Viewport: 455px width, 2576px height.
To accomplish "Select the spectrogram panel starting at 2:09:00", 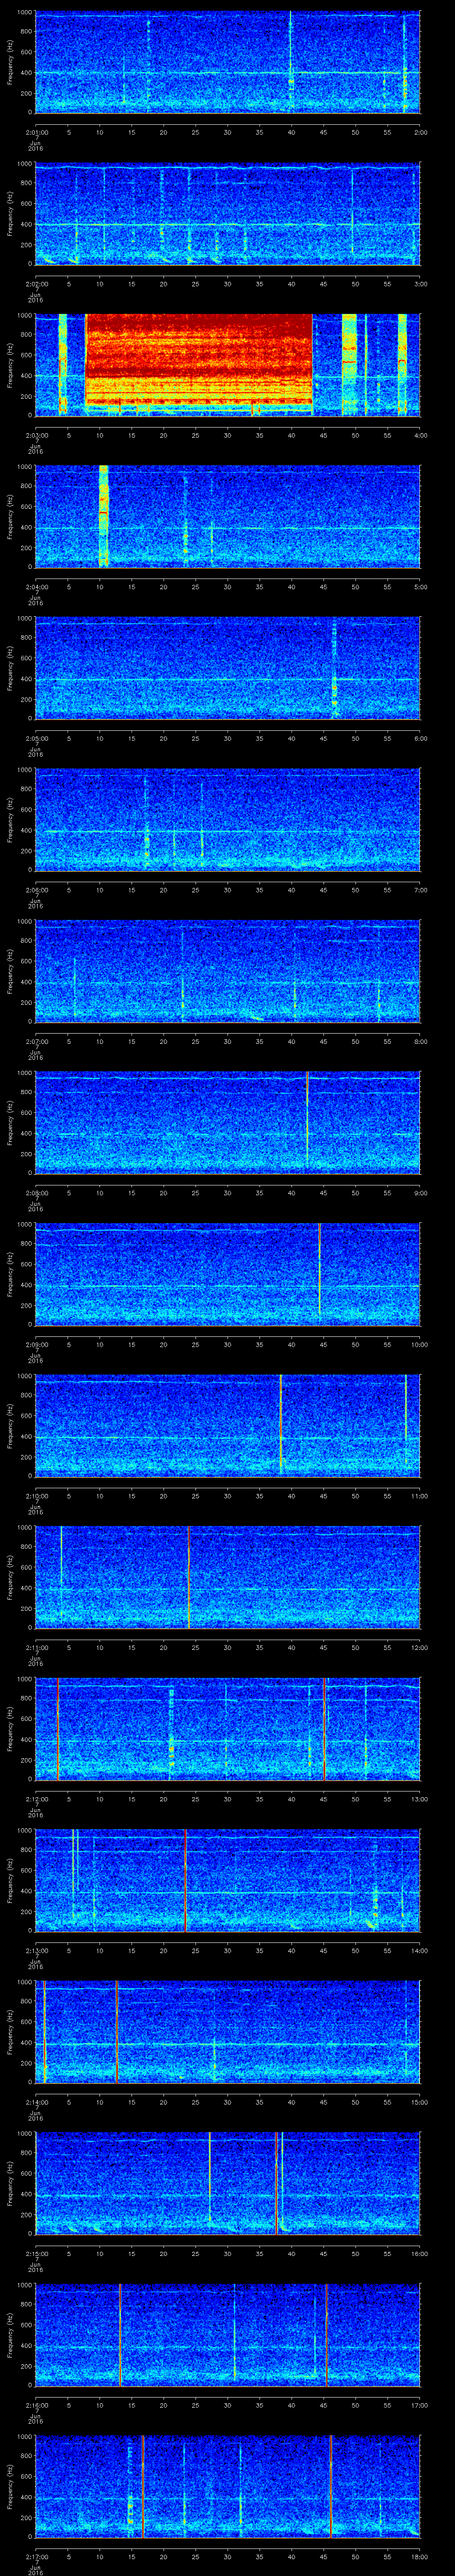I will (227, 1274).
